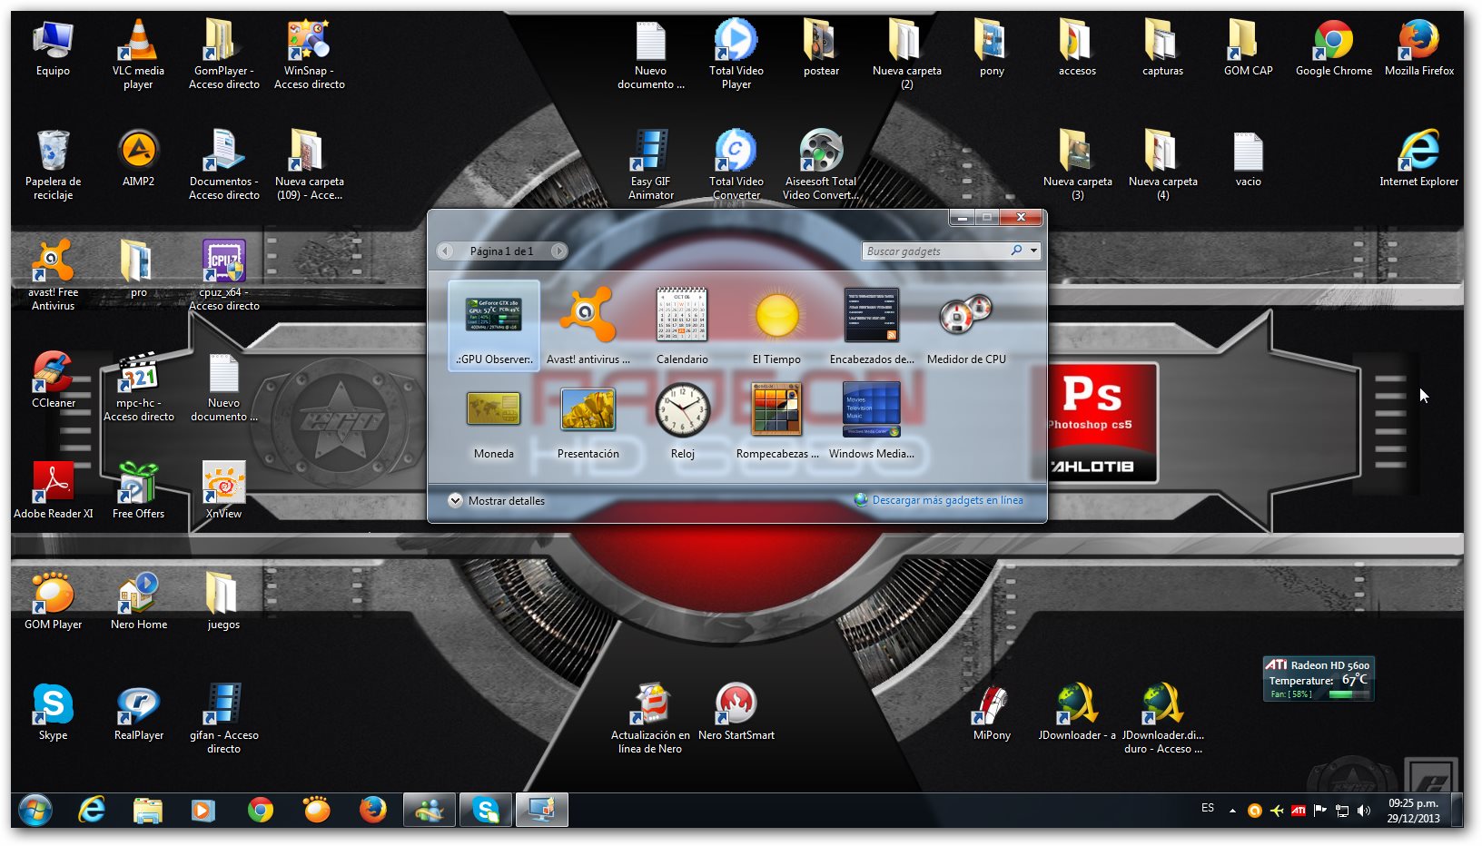Select the Reloj clock gadget
Screen dimensions: 1482x846
tap(682, 421)
